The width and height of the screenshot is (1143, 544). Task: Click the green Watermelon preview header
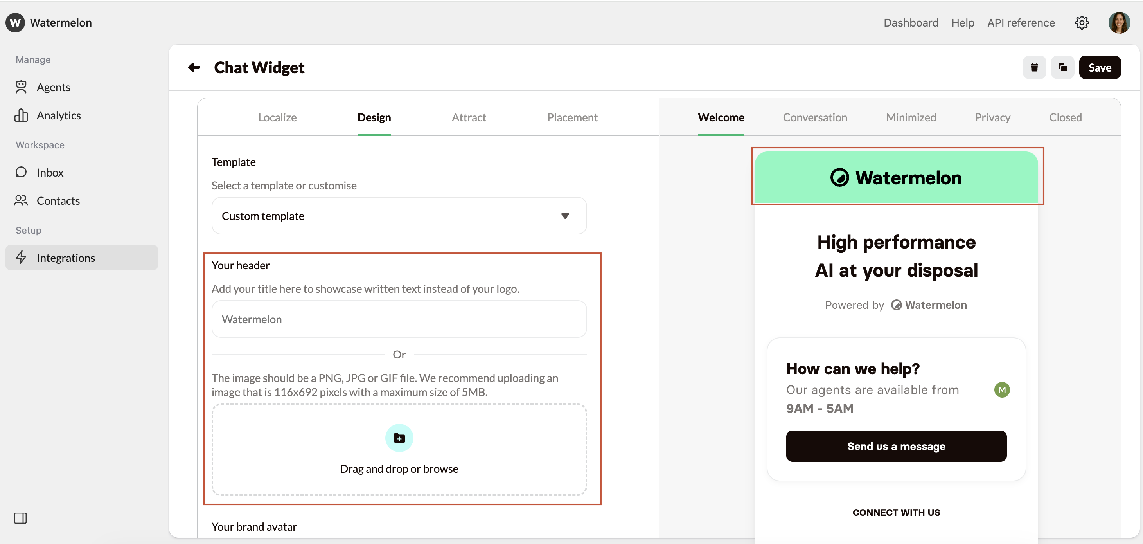click(x=896, y=178)
